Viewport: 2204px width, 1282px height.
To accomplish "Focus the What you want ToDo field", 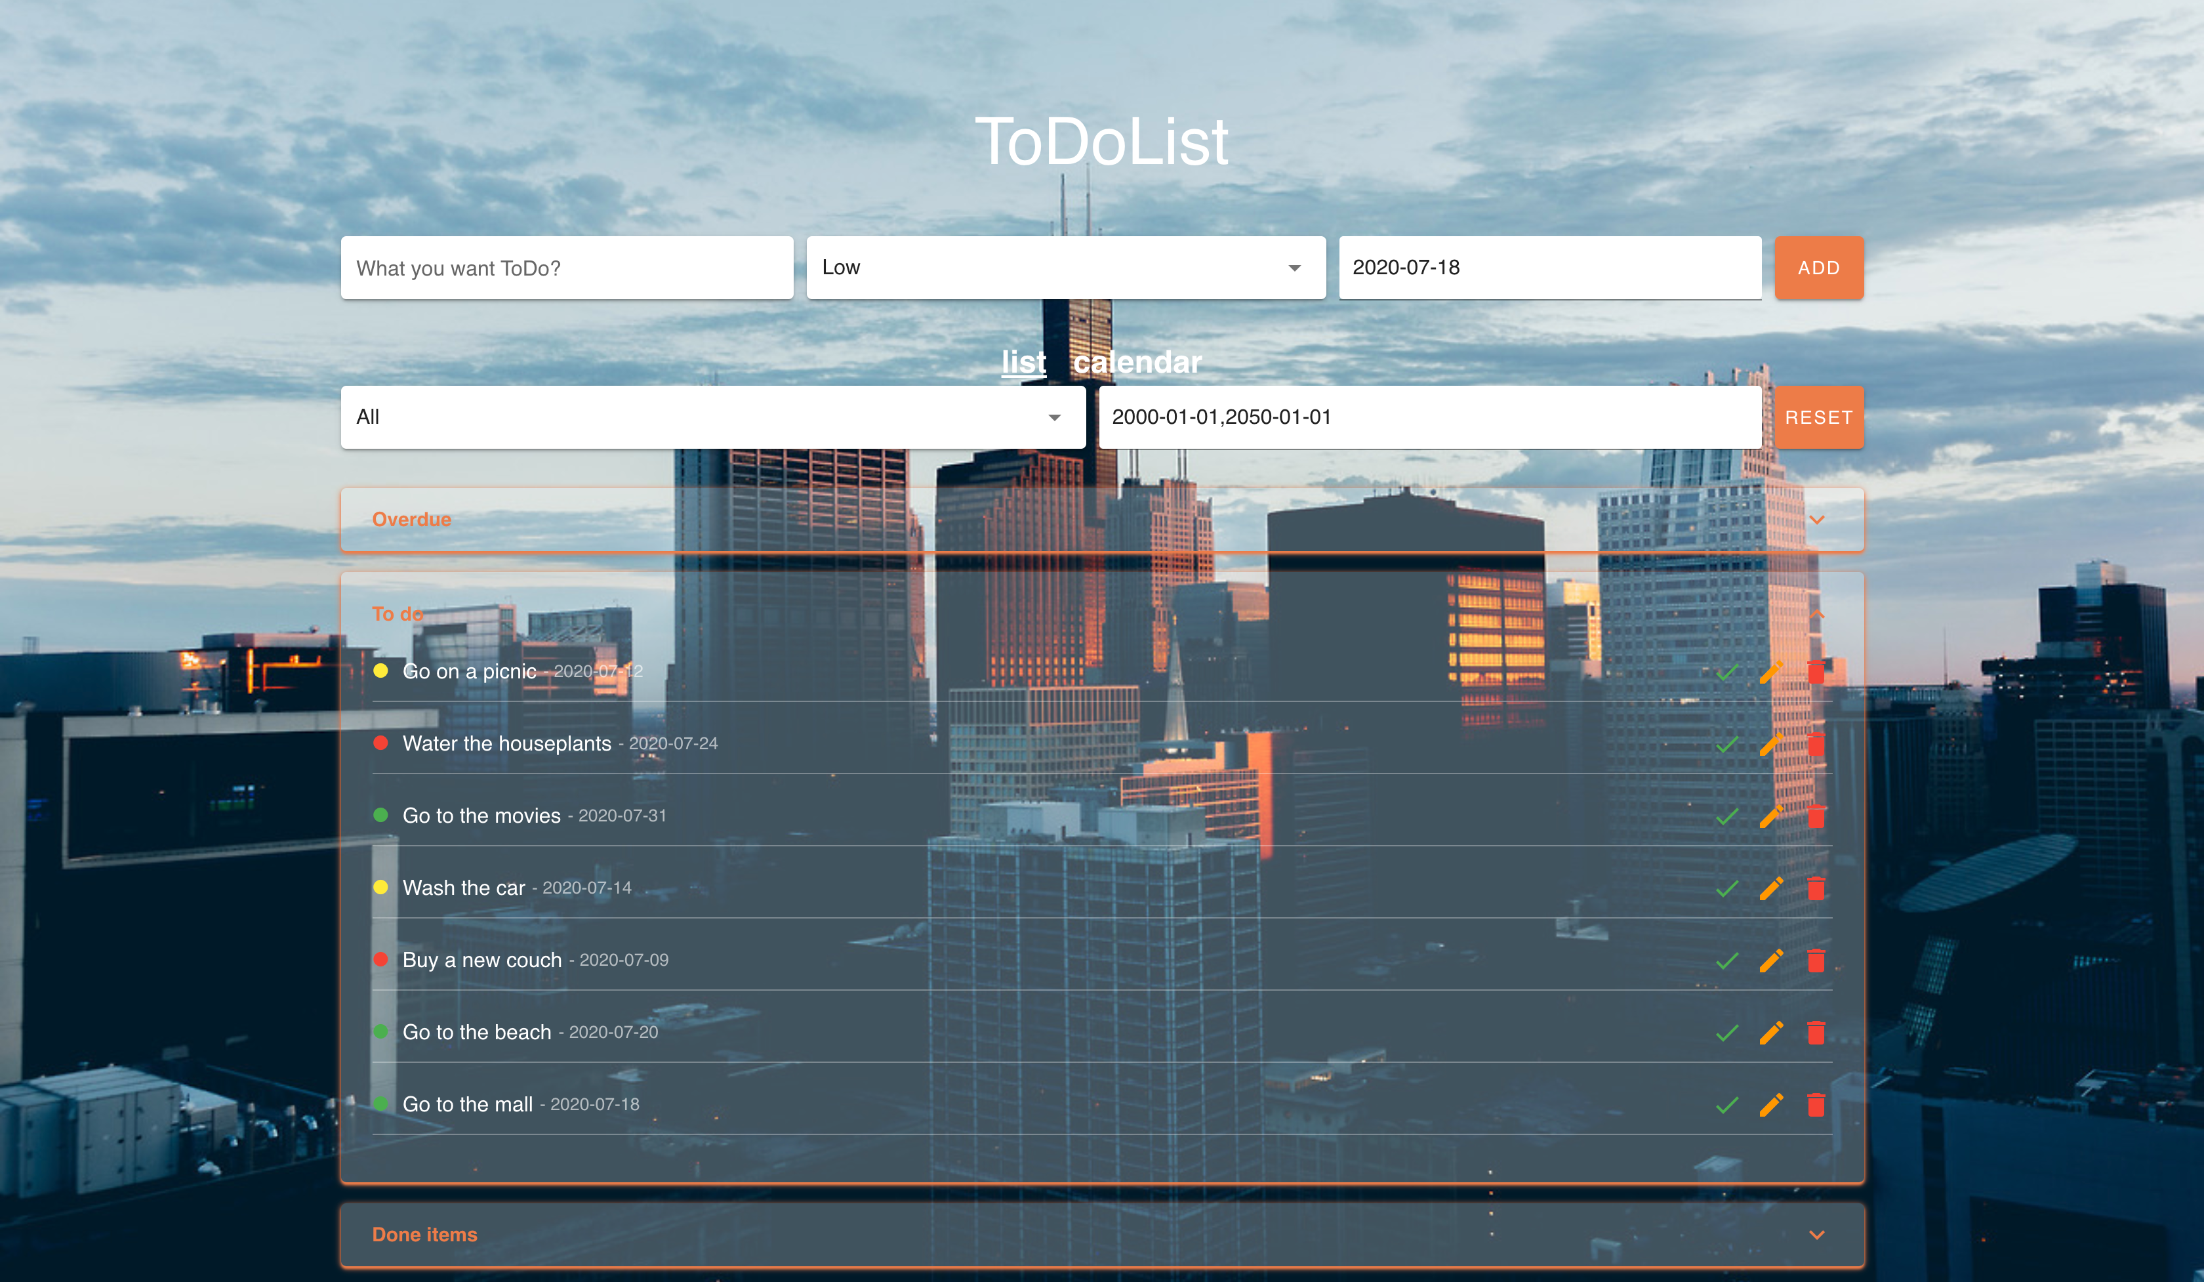I will coord(567,268).
